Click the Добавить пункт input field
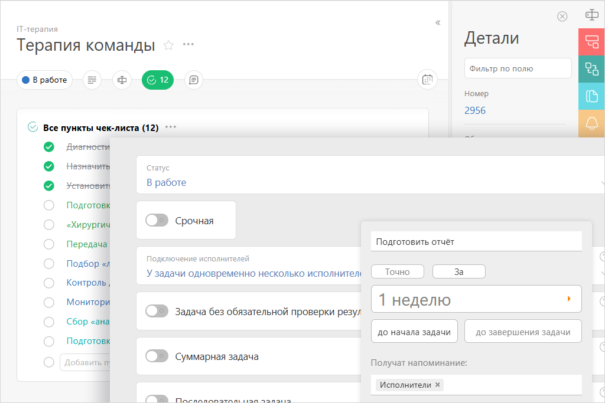The width and height of the screenshot is (605, 403). coord(85,362)
